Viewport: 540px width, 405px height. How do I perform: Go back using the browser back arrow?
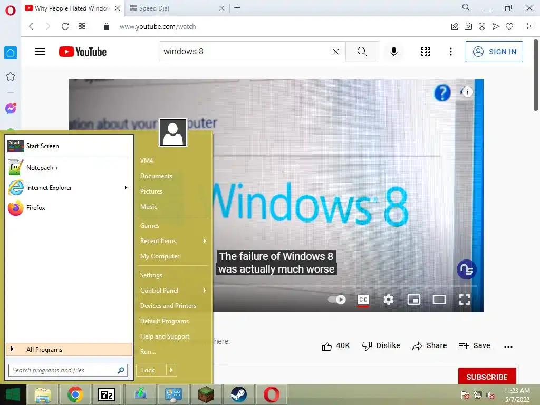[x=31, y=26]
